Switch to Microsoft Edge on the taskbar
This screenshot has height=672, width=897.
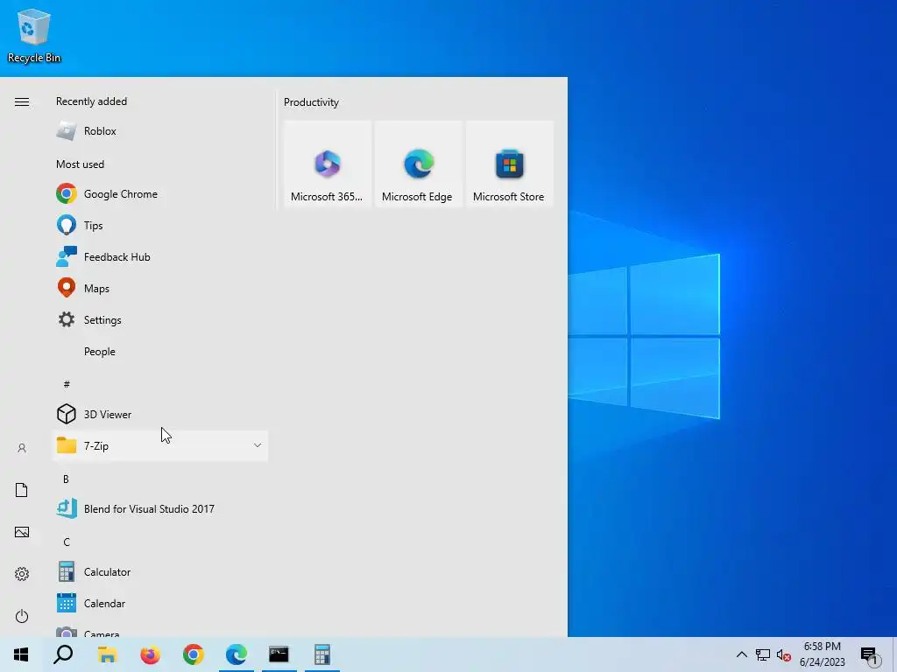[x=237, y=654]
